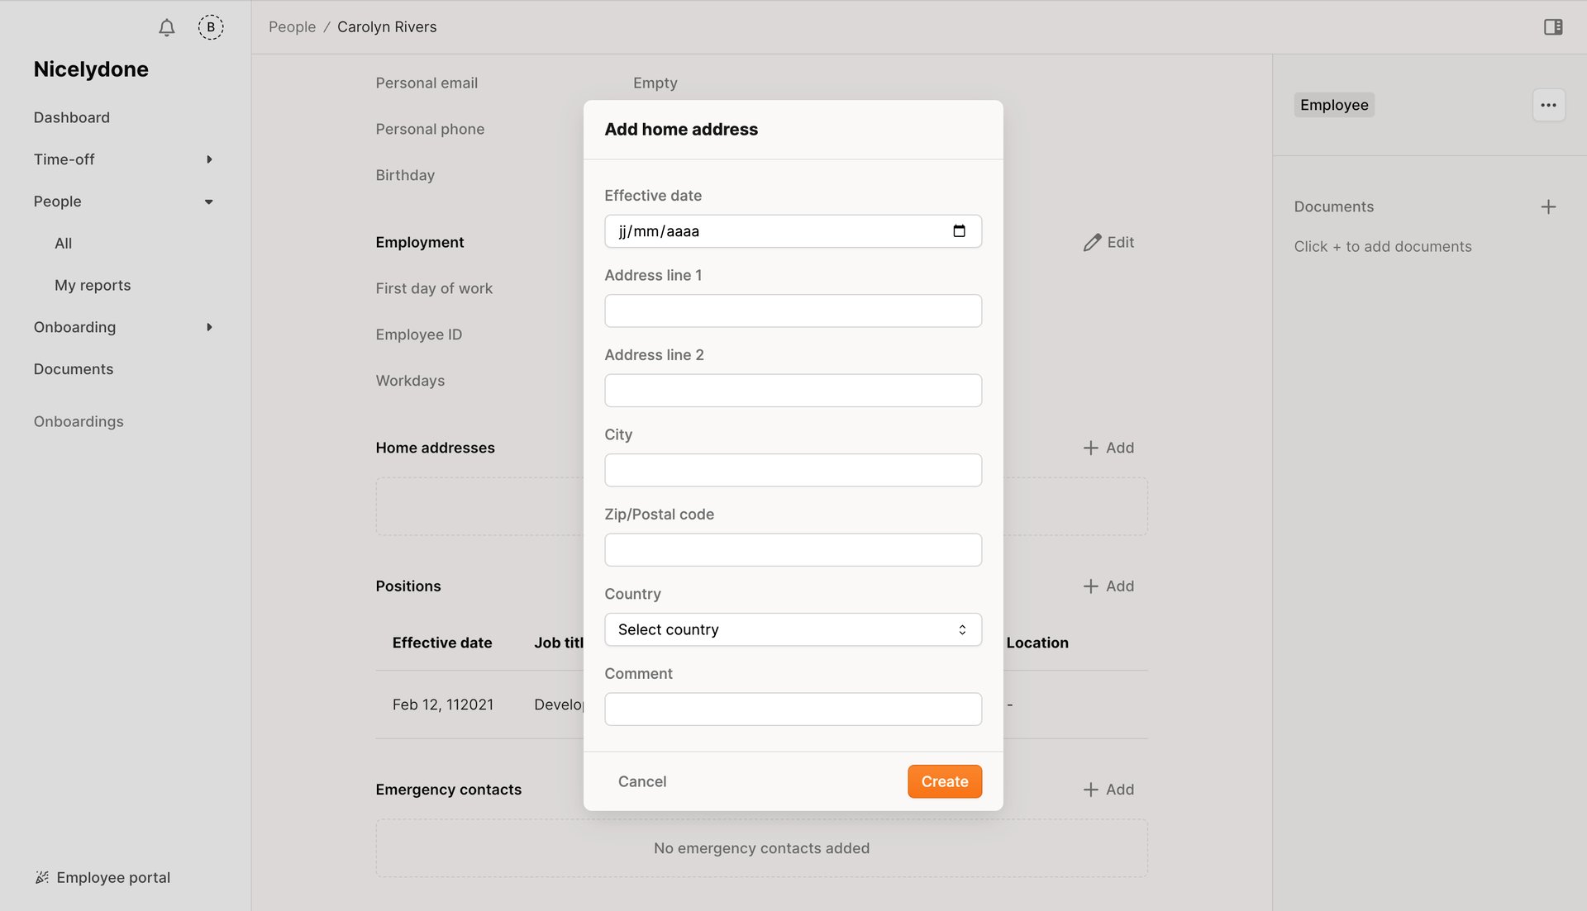
Task: Click the Create button
Action: pos(944,781)
